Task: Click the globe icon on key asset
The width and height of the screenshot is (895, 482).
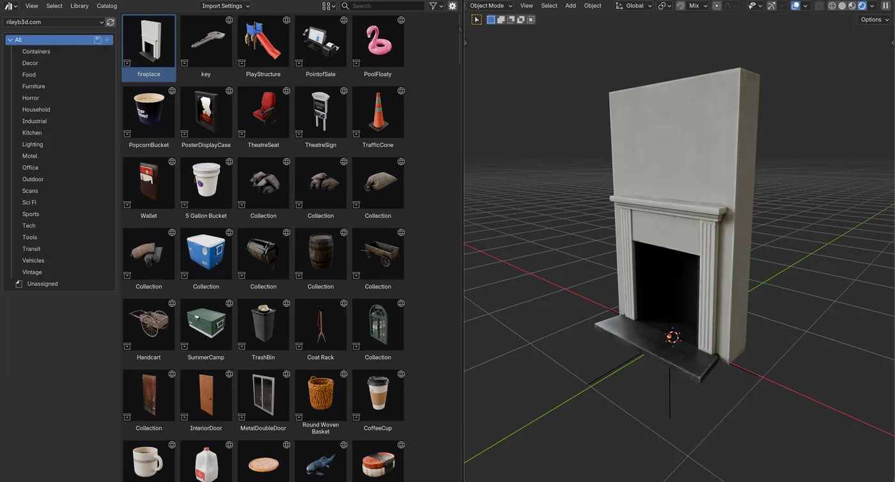Action: point(229,20)
